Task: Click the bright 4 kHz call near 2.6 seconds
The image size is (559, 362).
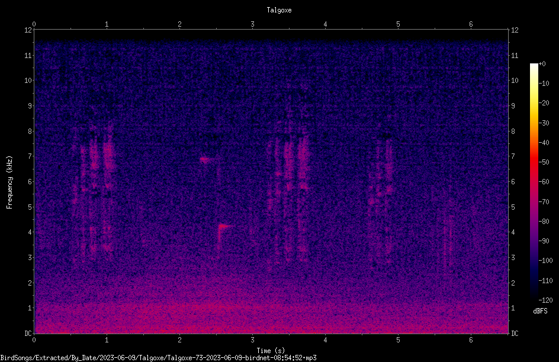Action: (224, 226)
